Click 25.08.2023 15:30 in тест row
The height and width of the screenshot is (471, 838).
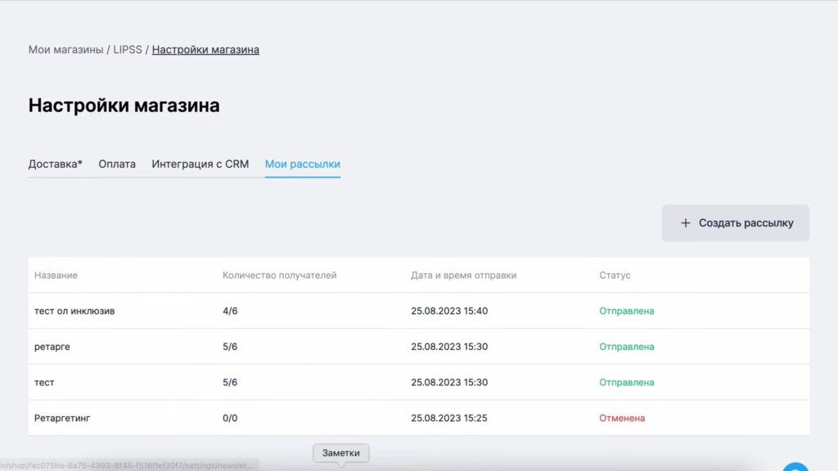click(449, 383)
